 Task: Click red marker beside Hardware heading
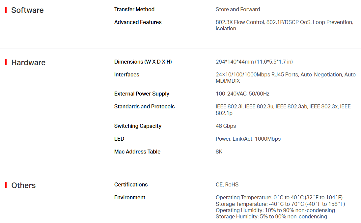tap(6, 62)
